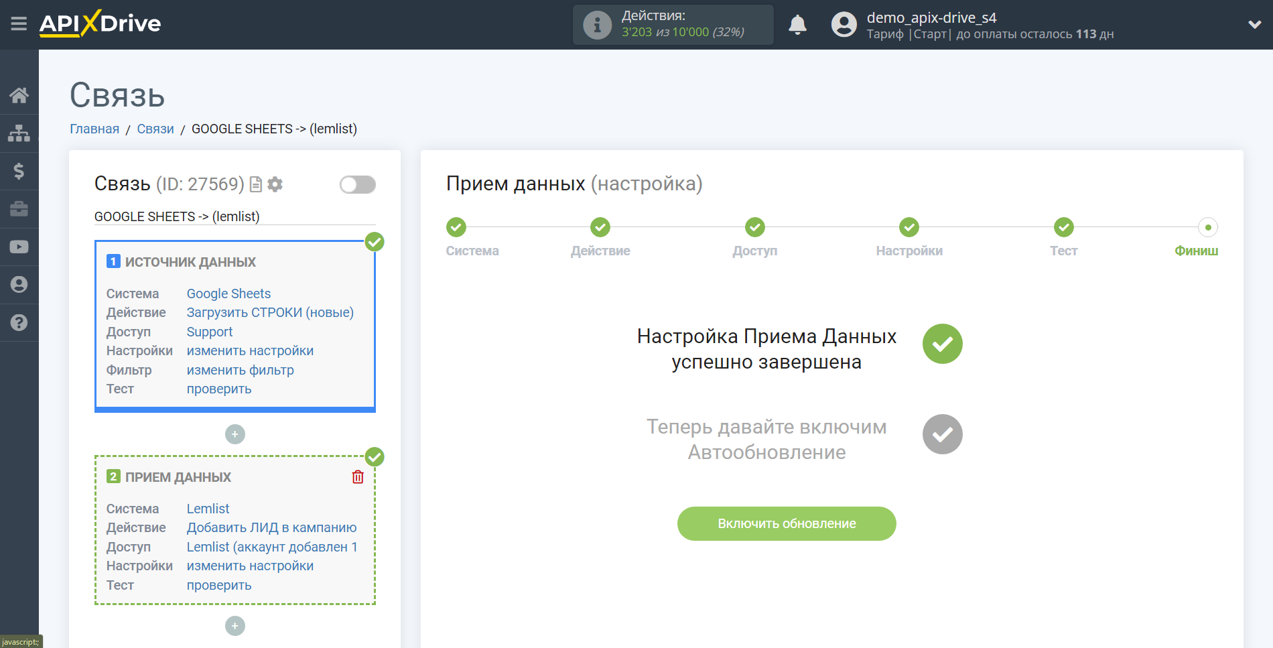This screenshot has width=1273, height=648.
Task: Click the Lemlist system link
Action: click(208, 509)
